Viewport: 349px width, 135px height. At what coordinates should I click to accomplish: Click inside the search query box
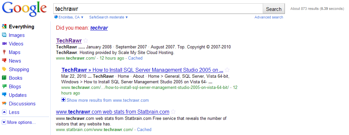[x=158, y=9]
